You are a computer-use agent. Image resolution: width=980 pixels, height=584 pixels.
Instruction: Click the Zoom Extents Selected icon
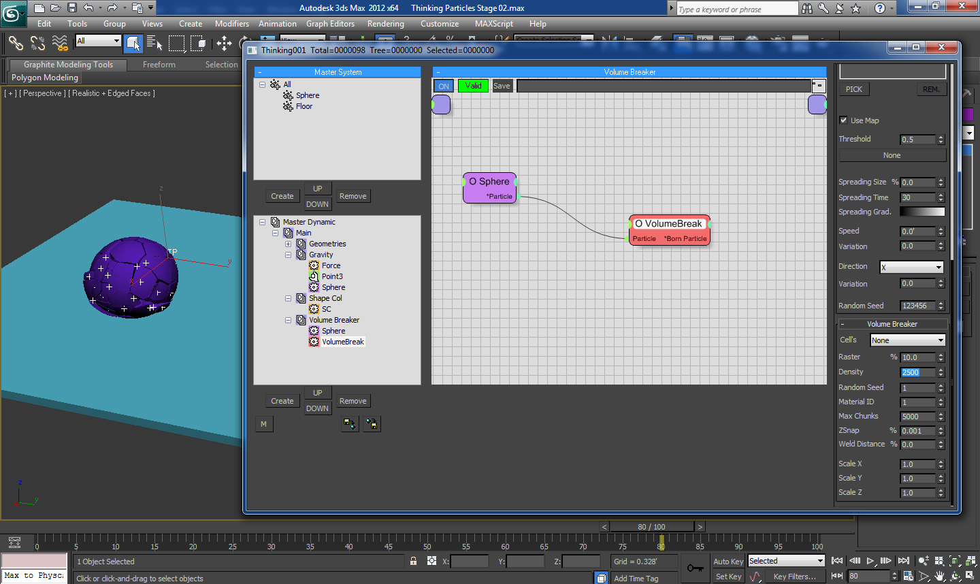point(955,561)
